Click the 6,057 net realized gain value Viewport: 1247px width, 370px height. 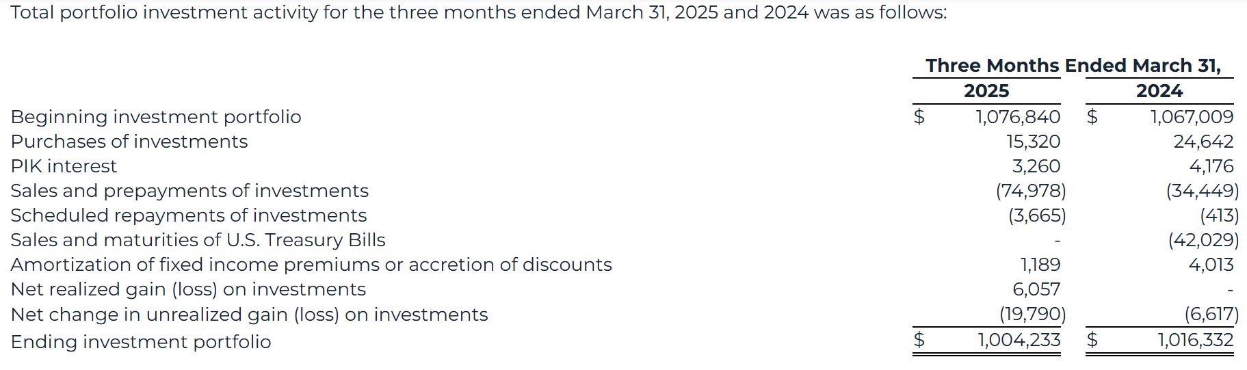[x=1036, y=289]
